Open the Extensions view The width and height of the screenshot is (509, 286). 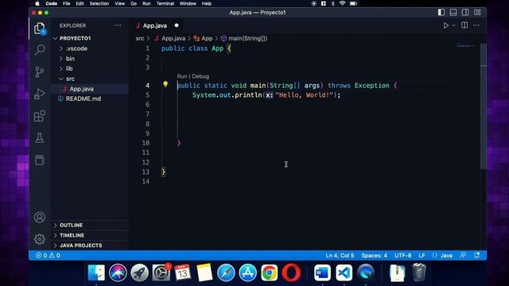40,116
